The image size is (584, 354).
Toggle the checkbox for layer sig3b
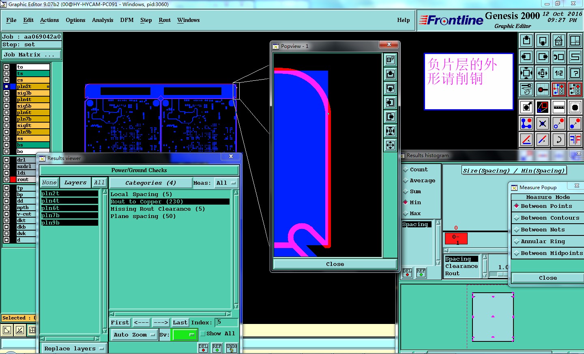click(6, 93)
